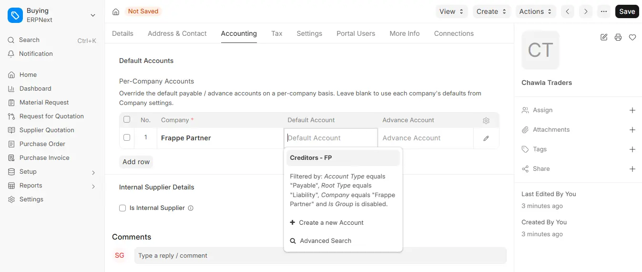
Task: Switch to the Details tab
Action: (122, 33)
